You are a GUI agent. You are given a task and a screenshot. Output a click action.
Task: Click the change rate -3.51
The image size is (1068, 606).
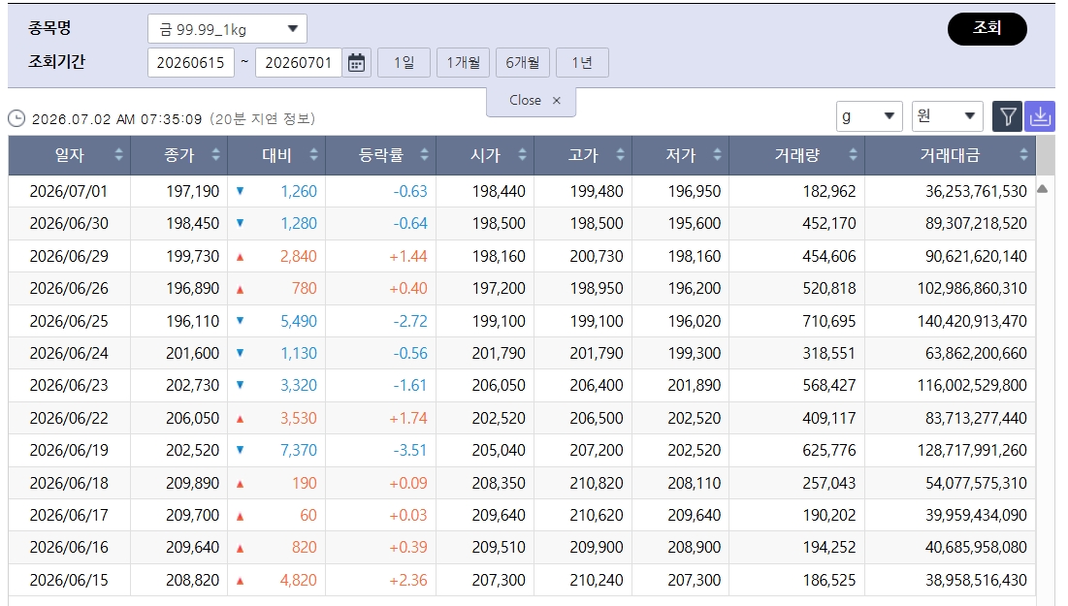410,450
